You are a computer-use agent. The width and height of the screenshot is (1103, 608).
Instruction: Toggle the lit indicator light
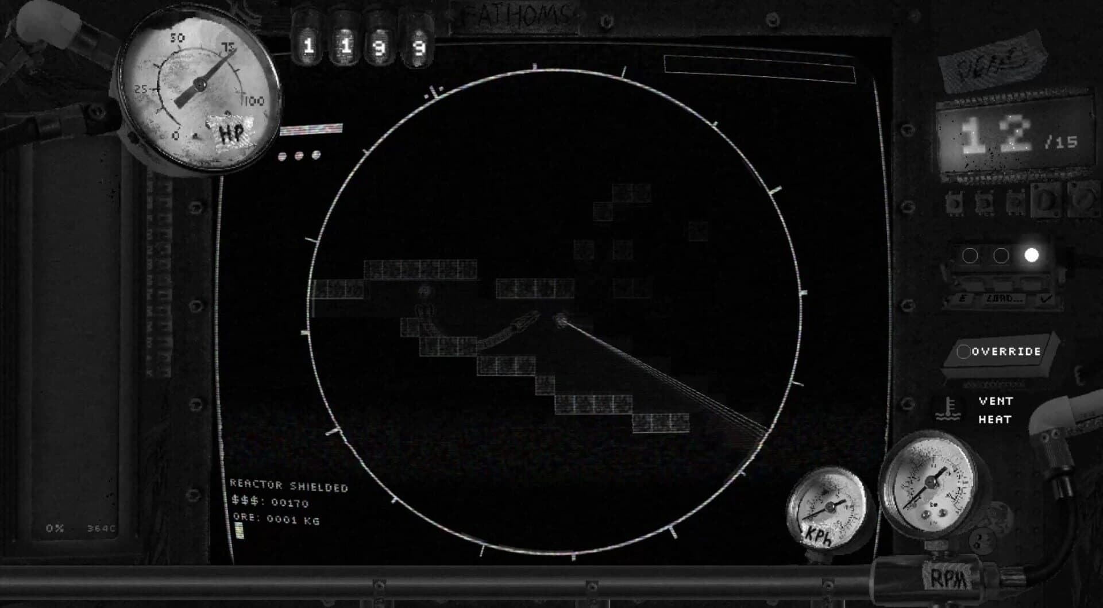click(x=1032, y=255)
